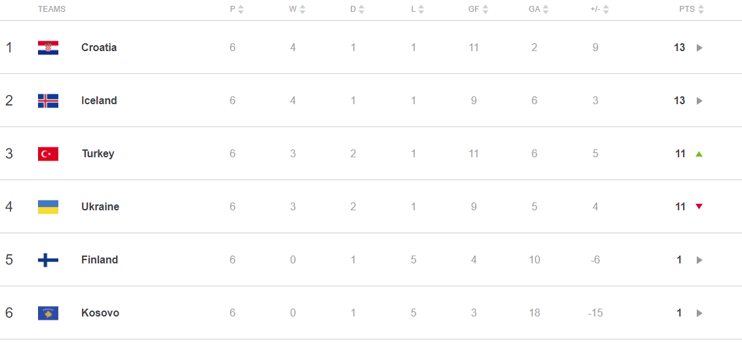
Task: Expand Iceland row with gray arrow
Action: pos(699,101)
